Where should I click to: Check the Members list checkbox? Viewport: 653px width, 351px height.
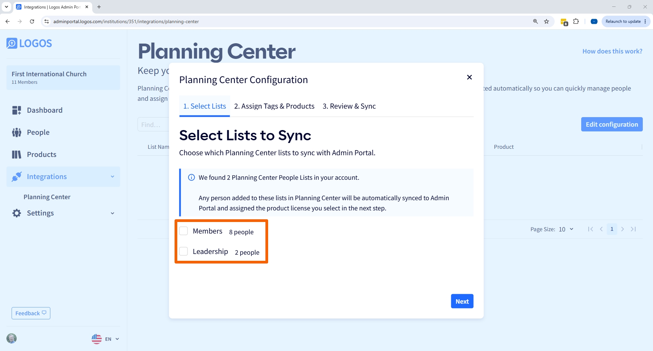(183, 231)
